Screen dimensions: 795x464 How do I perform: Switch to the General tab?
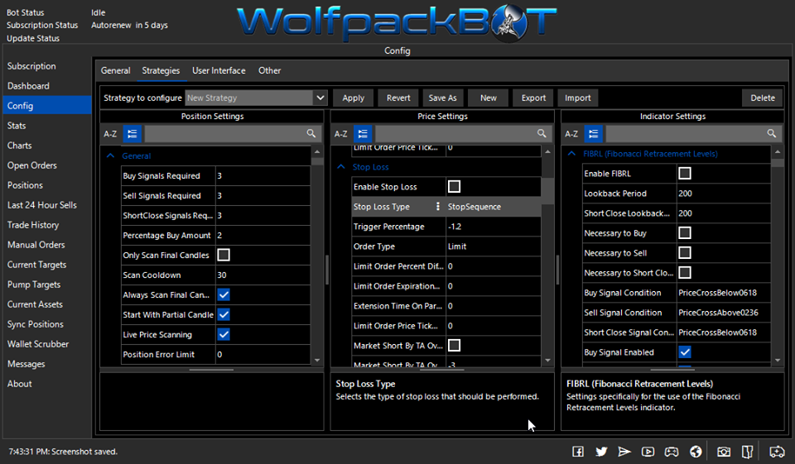pos(116,70)
